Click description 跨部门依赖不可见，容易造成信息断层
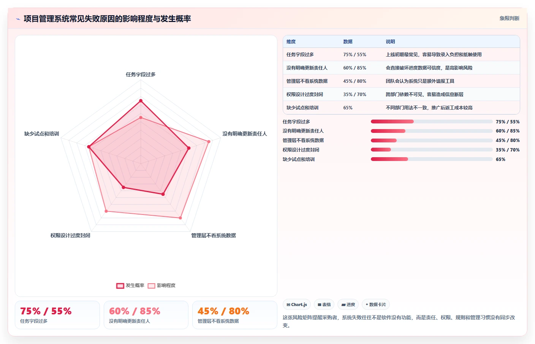 [x=424, y=95]
